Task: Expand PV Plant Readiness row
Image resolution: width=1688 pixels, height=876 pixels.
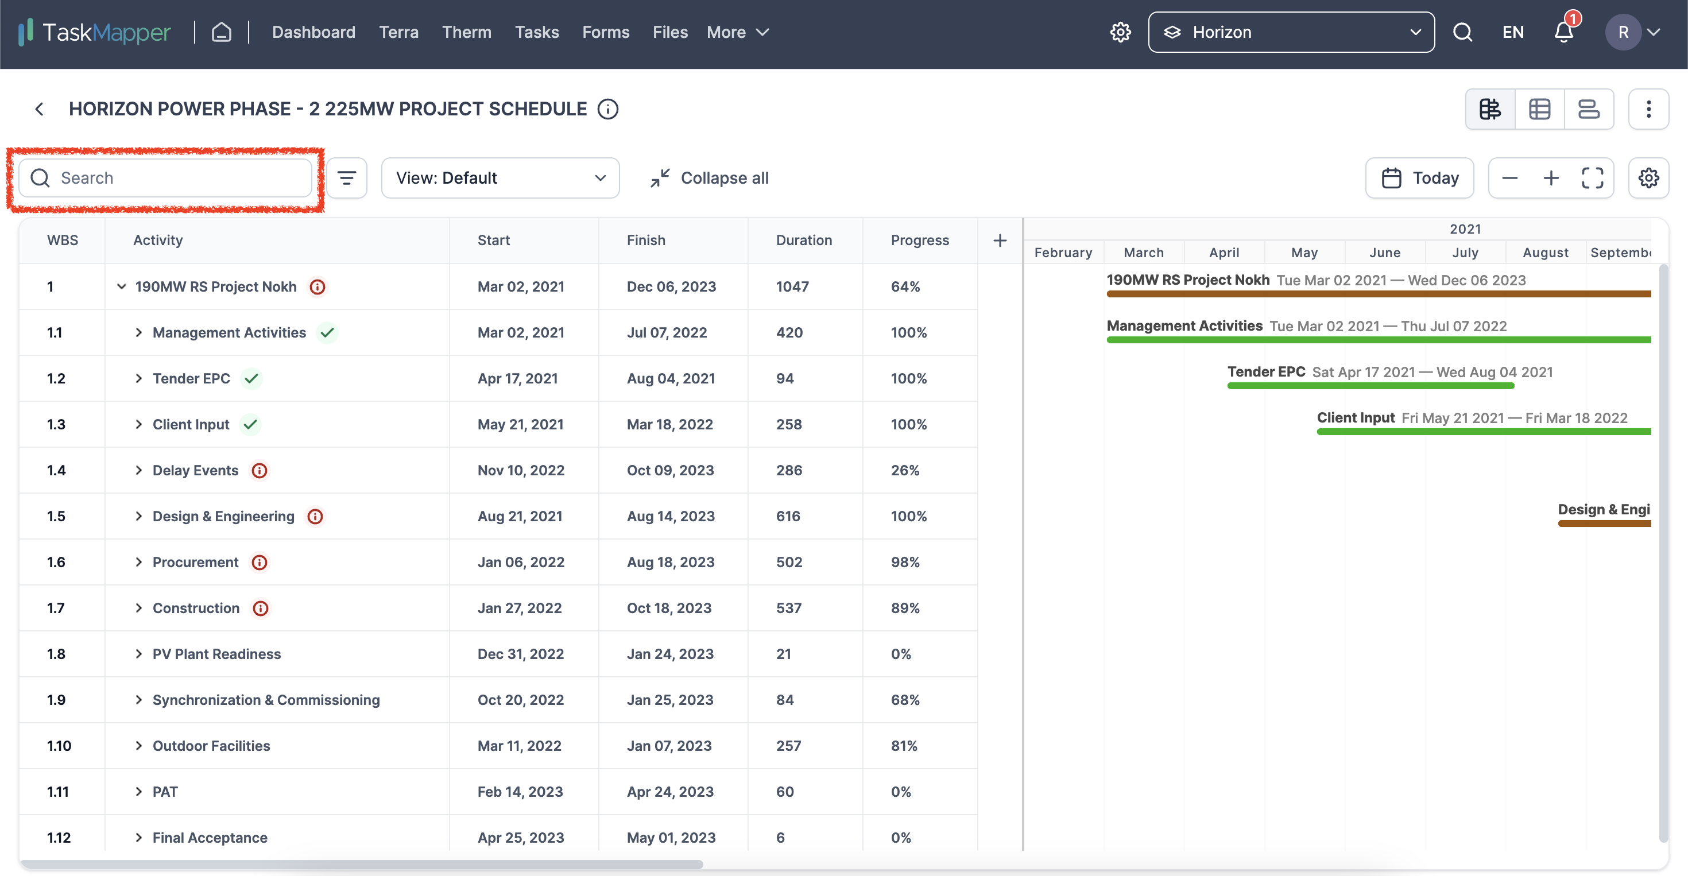Action: pyautogui.click(x=138, y=654)
